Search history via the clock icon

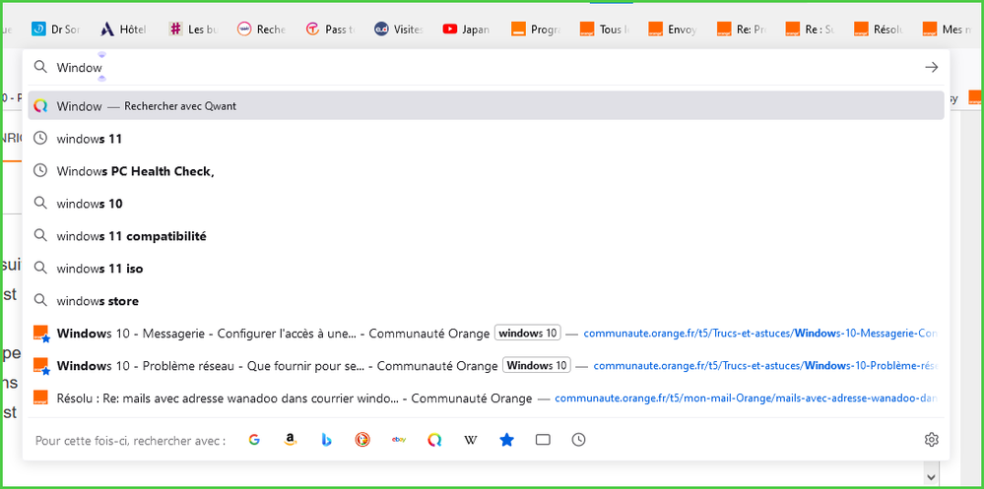point(579,440)
